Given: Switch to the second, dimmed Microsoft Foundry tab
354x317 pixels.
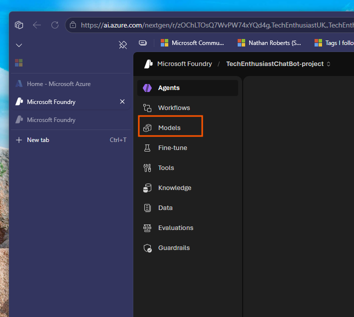Looking at the screenshot, I should pos(71,120).
